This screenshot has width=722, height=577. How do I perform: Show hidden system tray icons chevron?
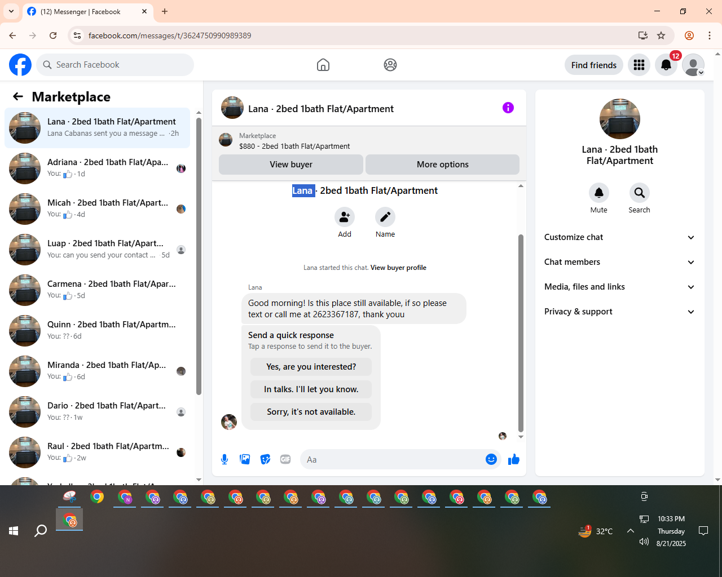pyautogui.click(x=631, y=531)
